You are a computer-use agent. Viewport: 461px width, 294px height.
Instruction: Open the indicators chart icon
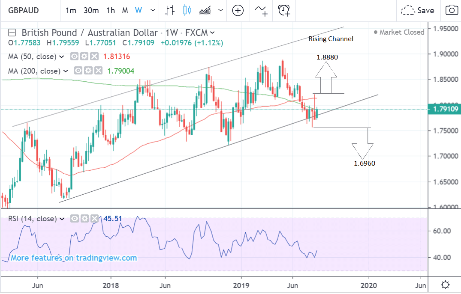[x=205, y=10]
